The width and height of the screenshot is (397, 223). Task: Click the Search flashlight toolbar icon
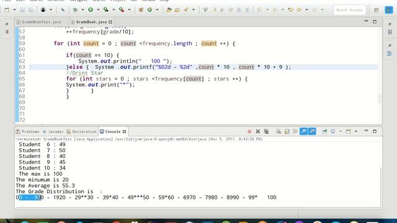click(186, 10)
